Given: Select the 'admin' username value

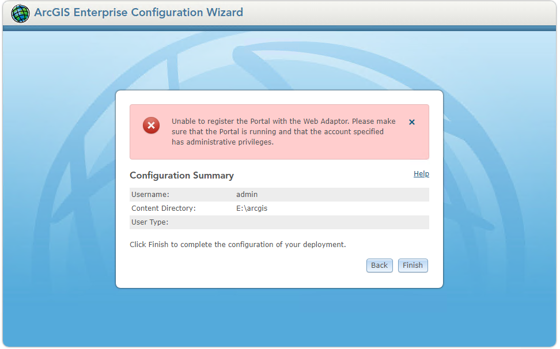Looking at the screenshot, I should point(247,195).
